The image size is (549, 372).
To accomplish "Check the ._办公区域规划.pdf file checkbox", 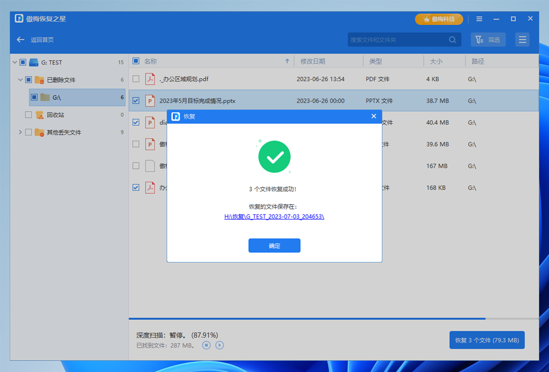I will (x=136, y=79).
